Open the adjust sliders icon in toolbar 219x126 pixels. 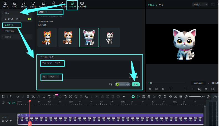[x=92, y=96]
